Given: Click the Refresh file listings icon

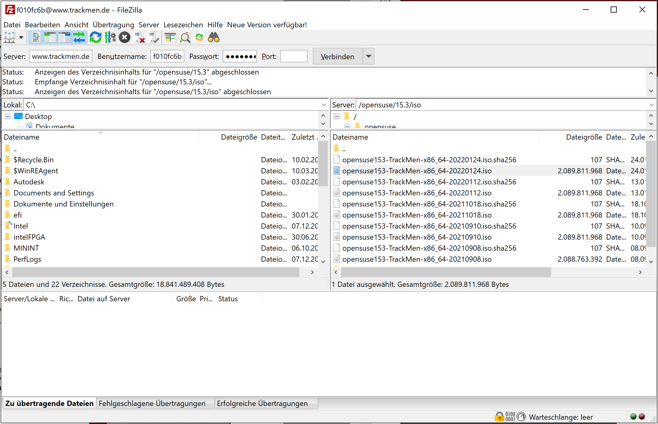Looking at the screenshot, I should coord(96,37).
